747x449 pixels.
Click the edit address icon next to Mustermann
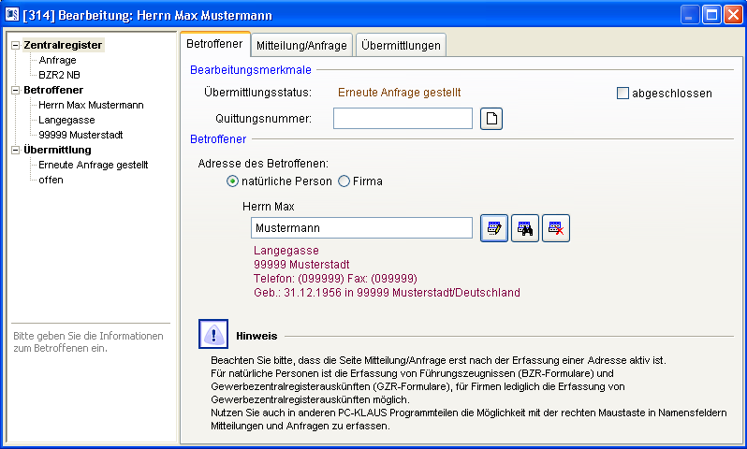[x=494, y=227]
